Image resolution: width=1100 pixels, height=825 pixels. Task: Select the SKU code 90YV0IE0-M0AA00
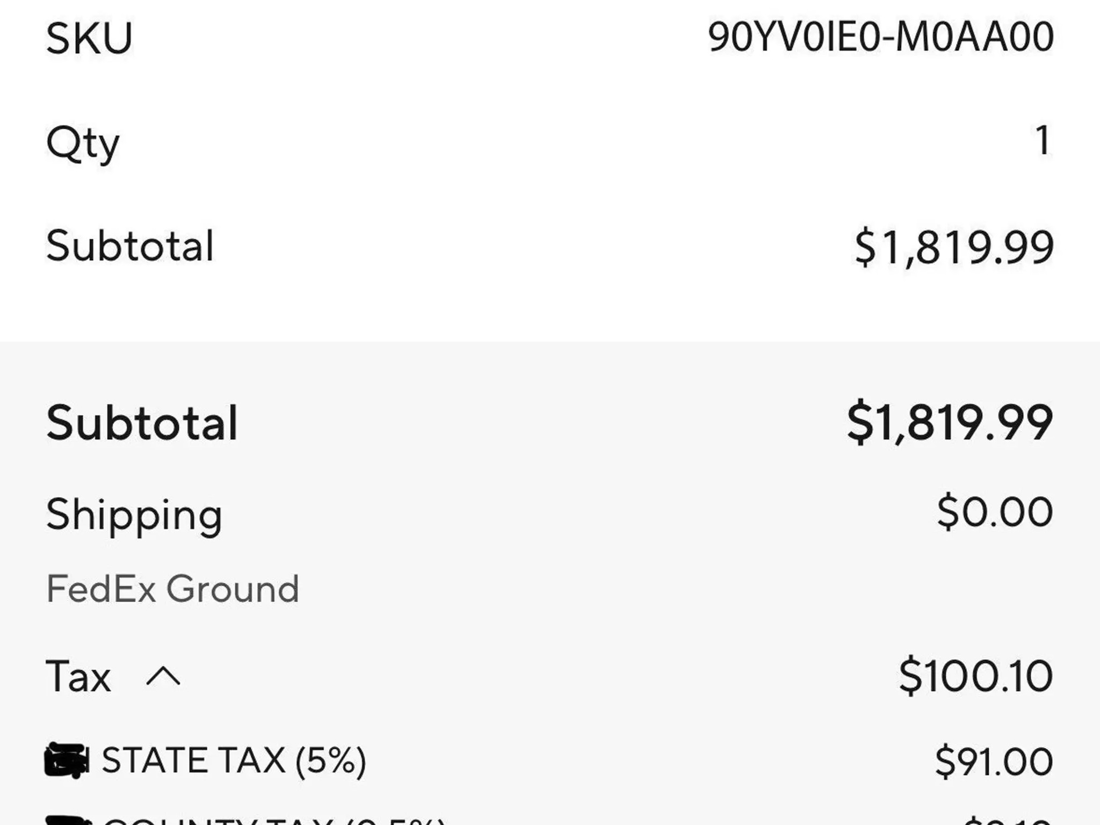coord(880,37)
